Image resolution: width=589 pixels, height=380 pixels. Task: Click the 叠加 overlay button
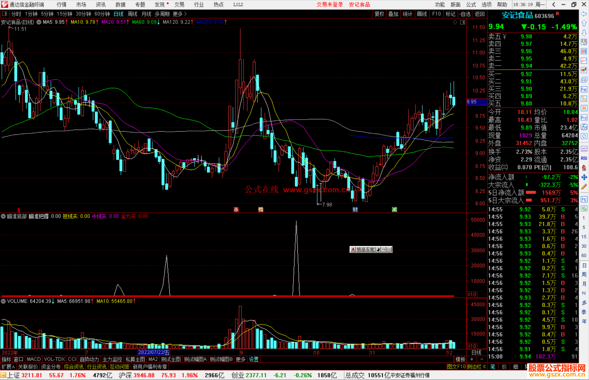tap(393, 14)
